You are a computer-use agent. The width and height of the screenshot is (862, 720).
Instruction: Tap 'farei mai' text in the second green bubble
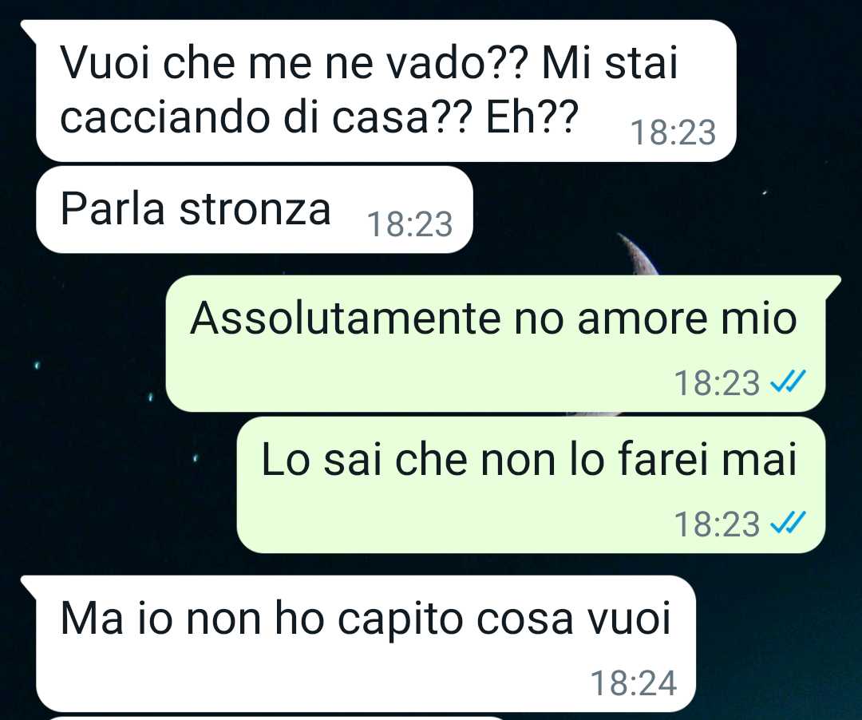(x=707, y=460)
